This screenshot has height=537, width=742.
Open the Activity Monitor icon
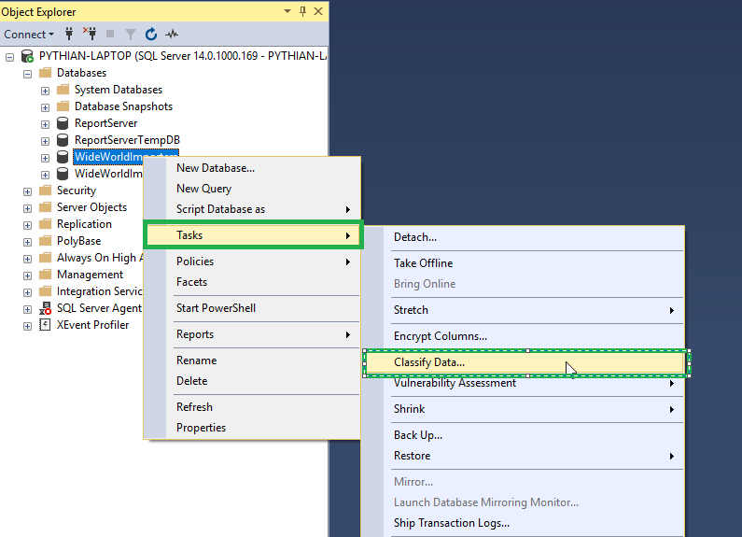172,35
